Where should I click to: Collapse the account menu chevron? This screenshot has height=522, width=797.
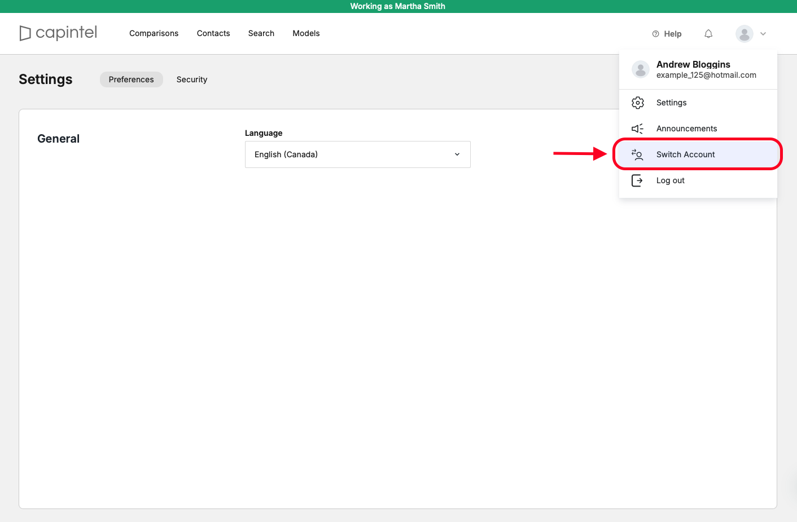pyautogui.click(x=763, y=34)
